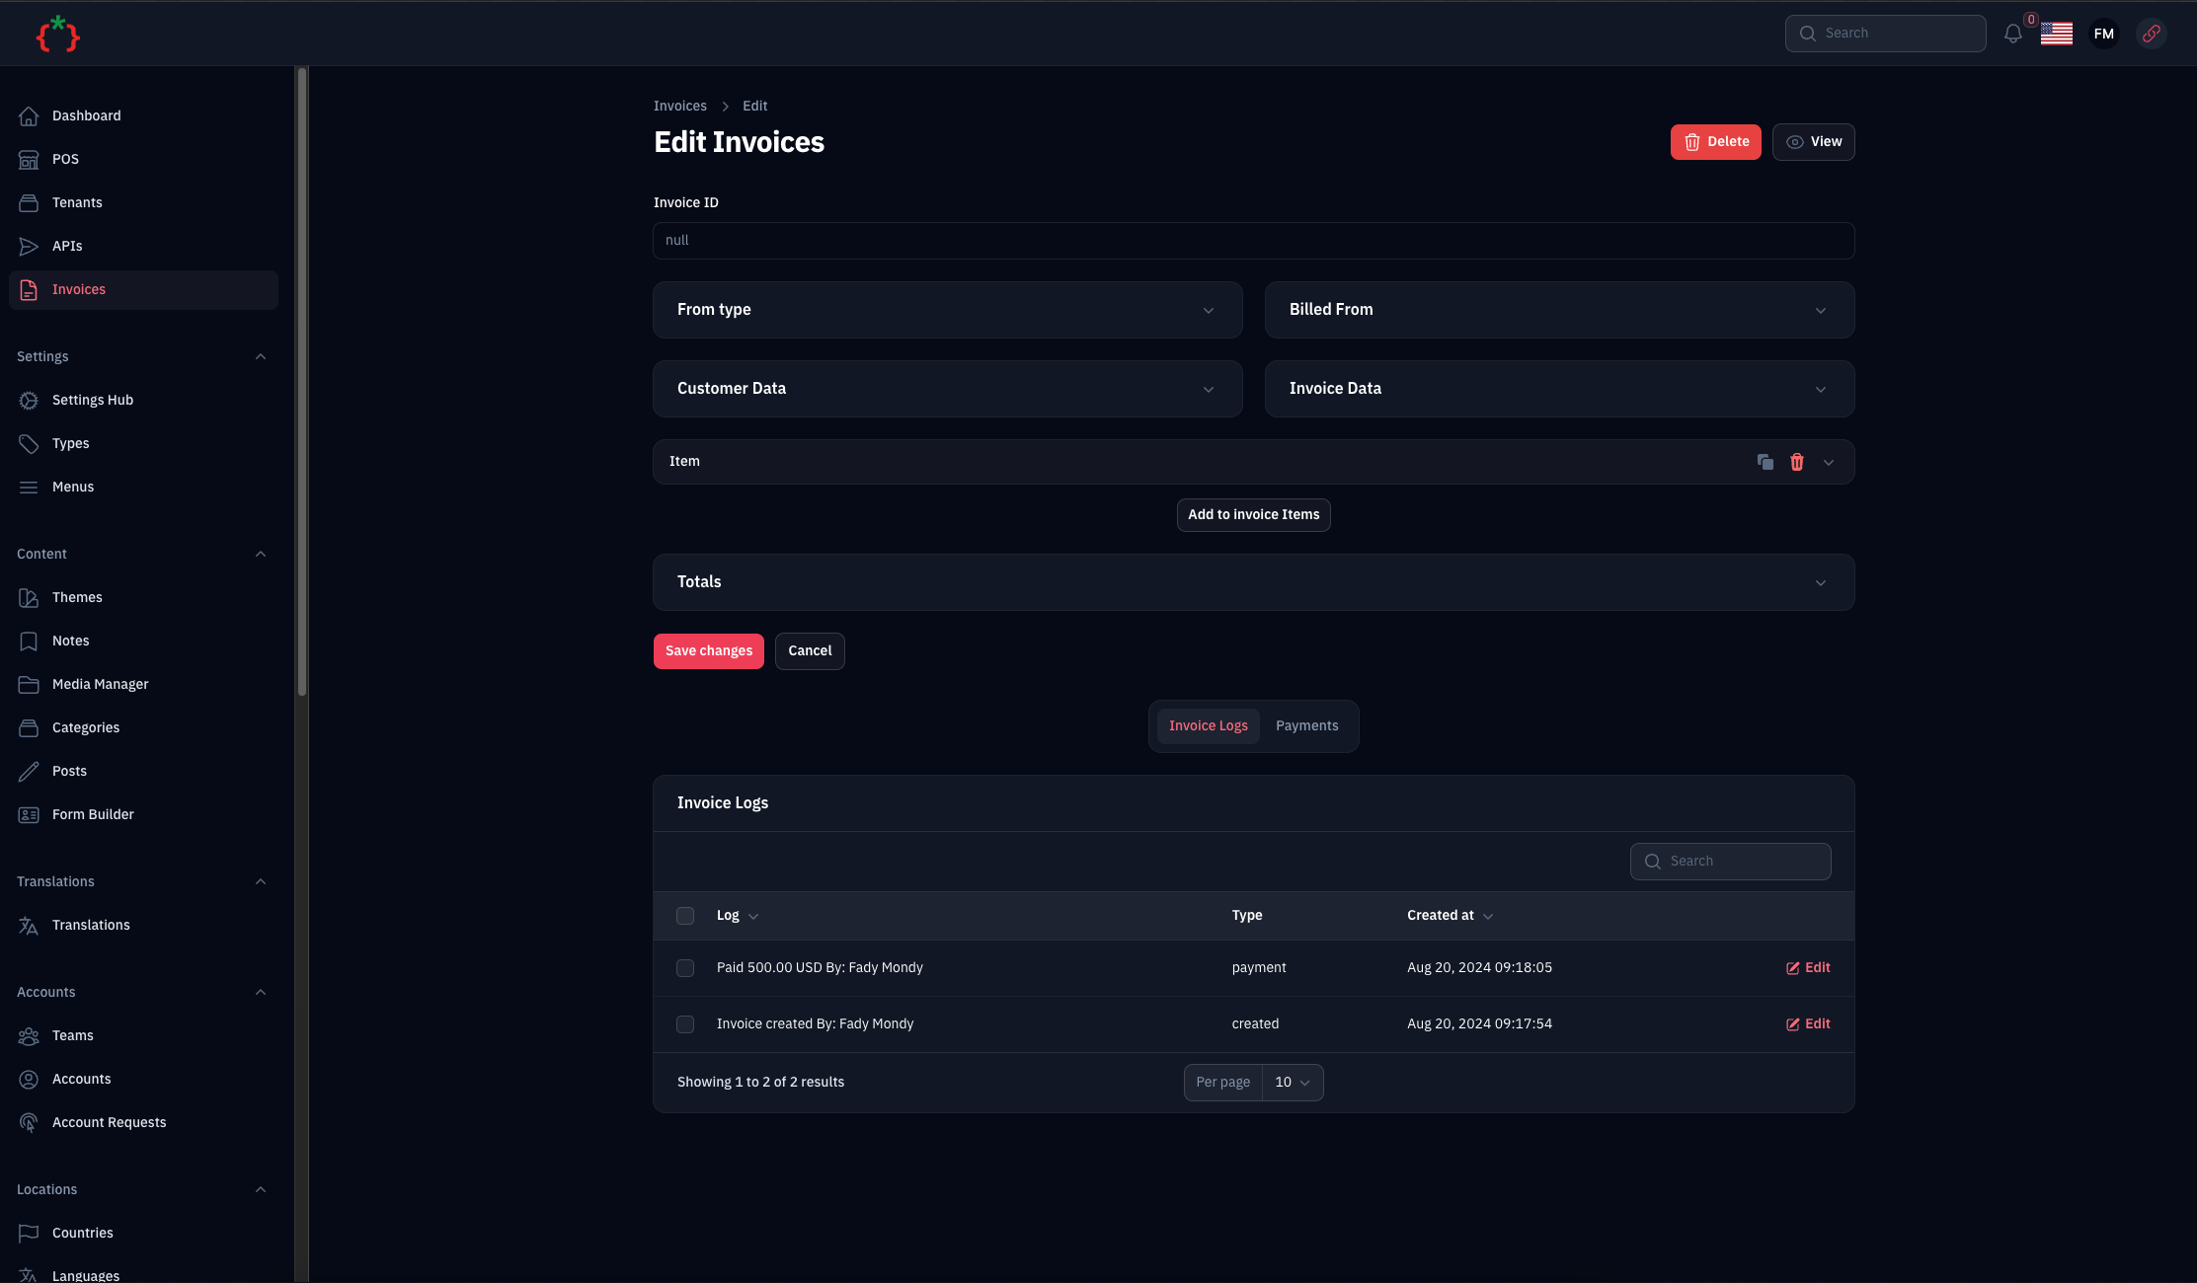Open Media Manager from sidebar
The image size is (2197, 1283).
(100, 684)
